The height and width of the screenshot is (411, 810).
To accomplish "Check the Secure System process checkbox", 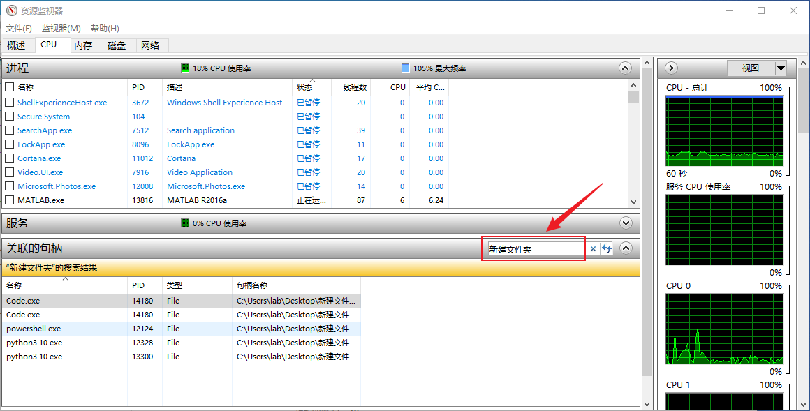I will point(9,116).
